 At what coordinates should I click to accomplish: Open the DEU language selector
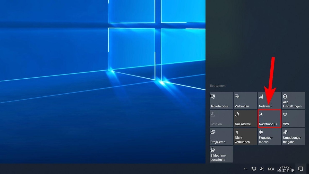coord(271,169)
